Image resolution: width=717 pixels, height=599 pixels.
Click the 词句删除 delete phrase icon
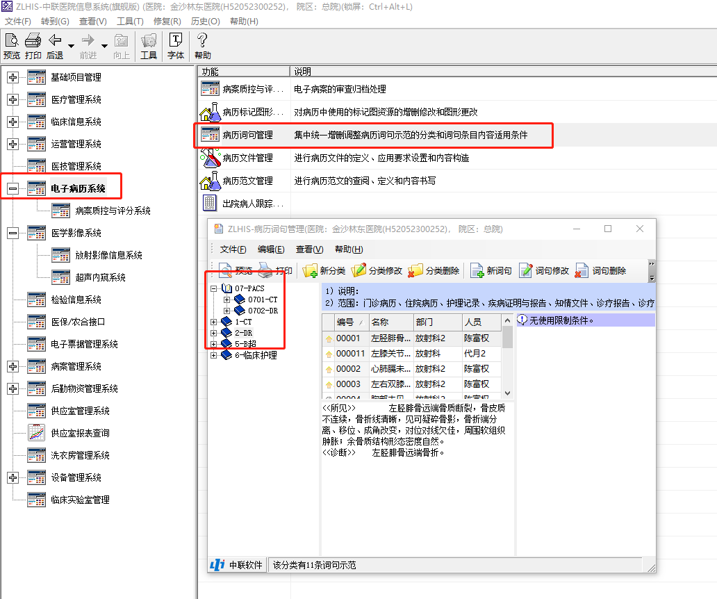click(x=582, y=271)
